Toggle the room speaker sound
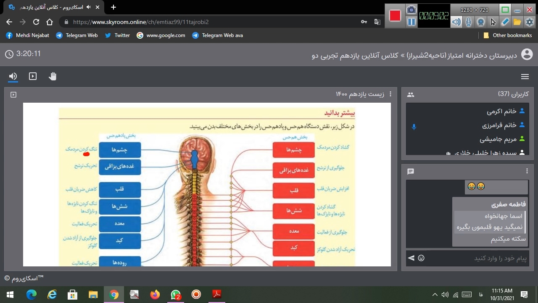Screen dimensions: 538x303 pos(13,76)
